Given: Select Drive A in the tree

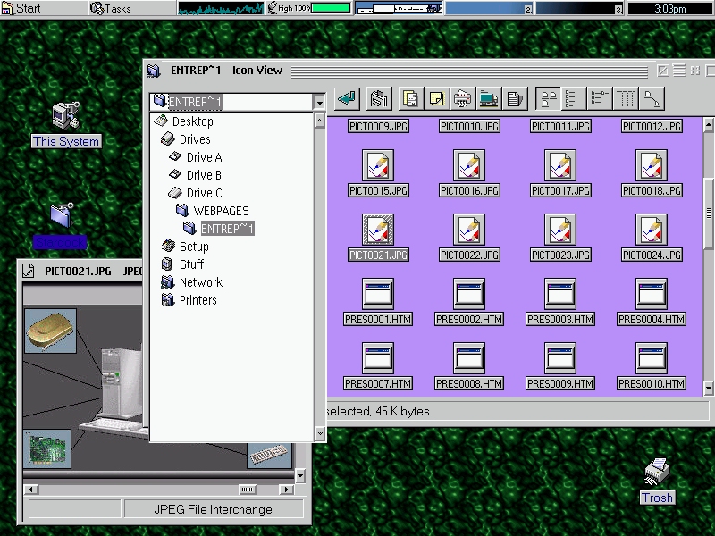Looking at the screenshot, I should point(196,157).
